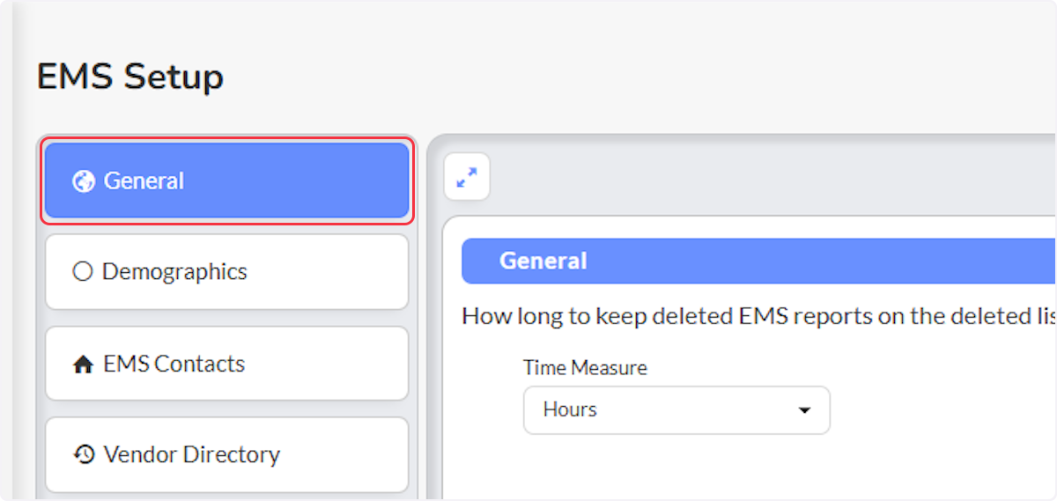Go to the EMS Contacts section
This screenshot has width=1057, height=501.
(227, 364)
